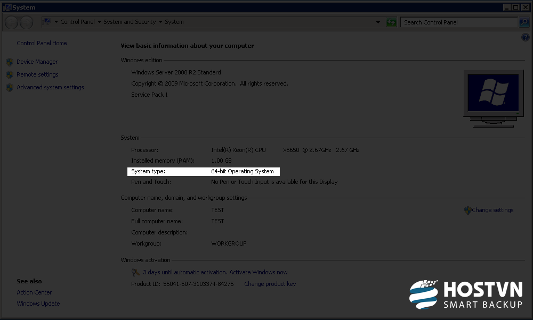Click the search magnifier icon
Image resolution: width=533 pixels, height=320 pixels.
524,22
